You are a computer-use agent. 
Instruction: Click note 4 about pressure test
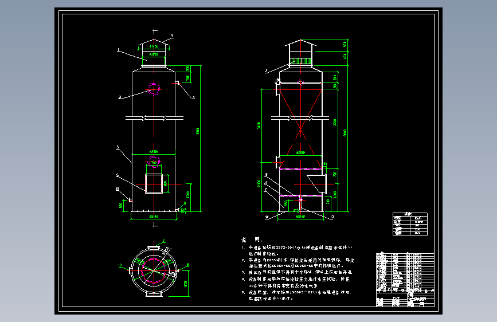point(296,282)
